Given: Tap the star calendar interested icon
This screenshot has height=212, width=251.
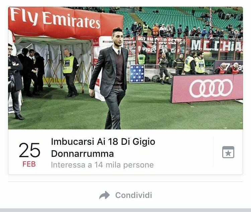Looking at the screenshot, I should (228, 152).
